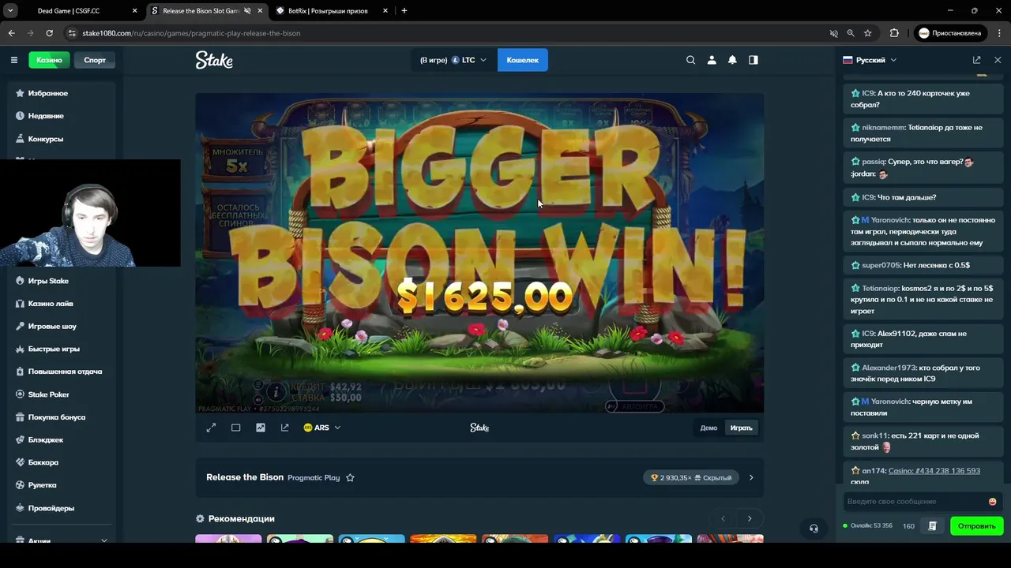Screen dimensions: 1011x568
Task: Open chat rules icon
Action: click(932, 526)
